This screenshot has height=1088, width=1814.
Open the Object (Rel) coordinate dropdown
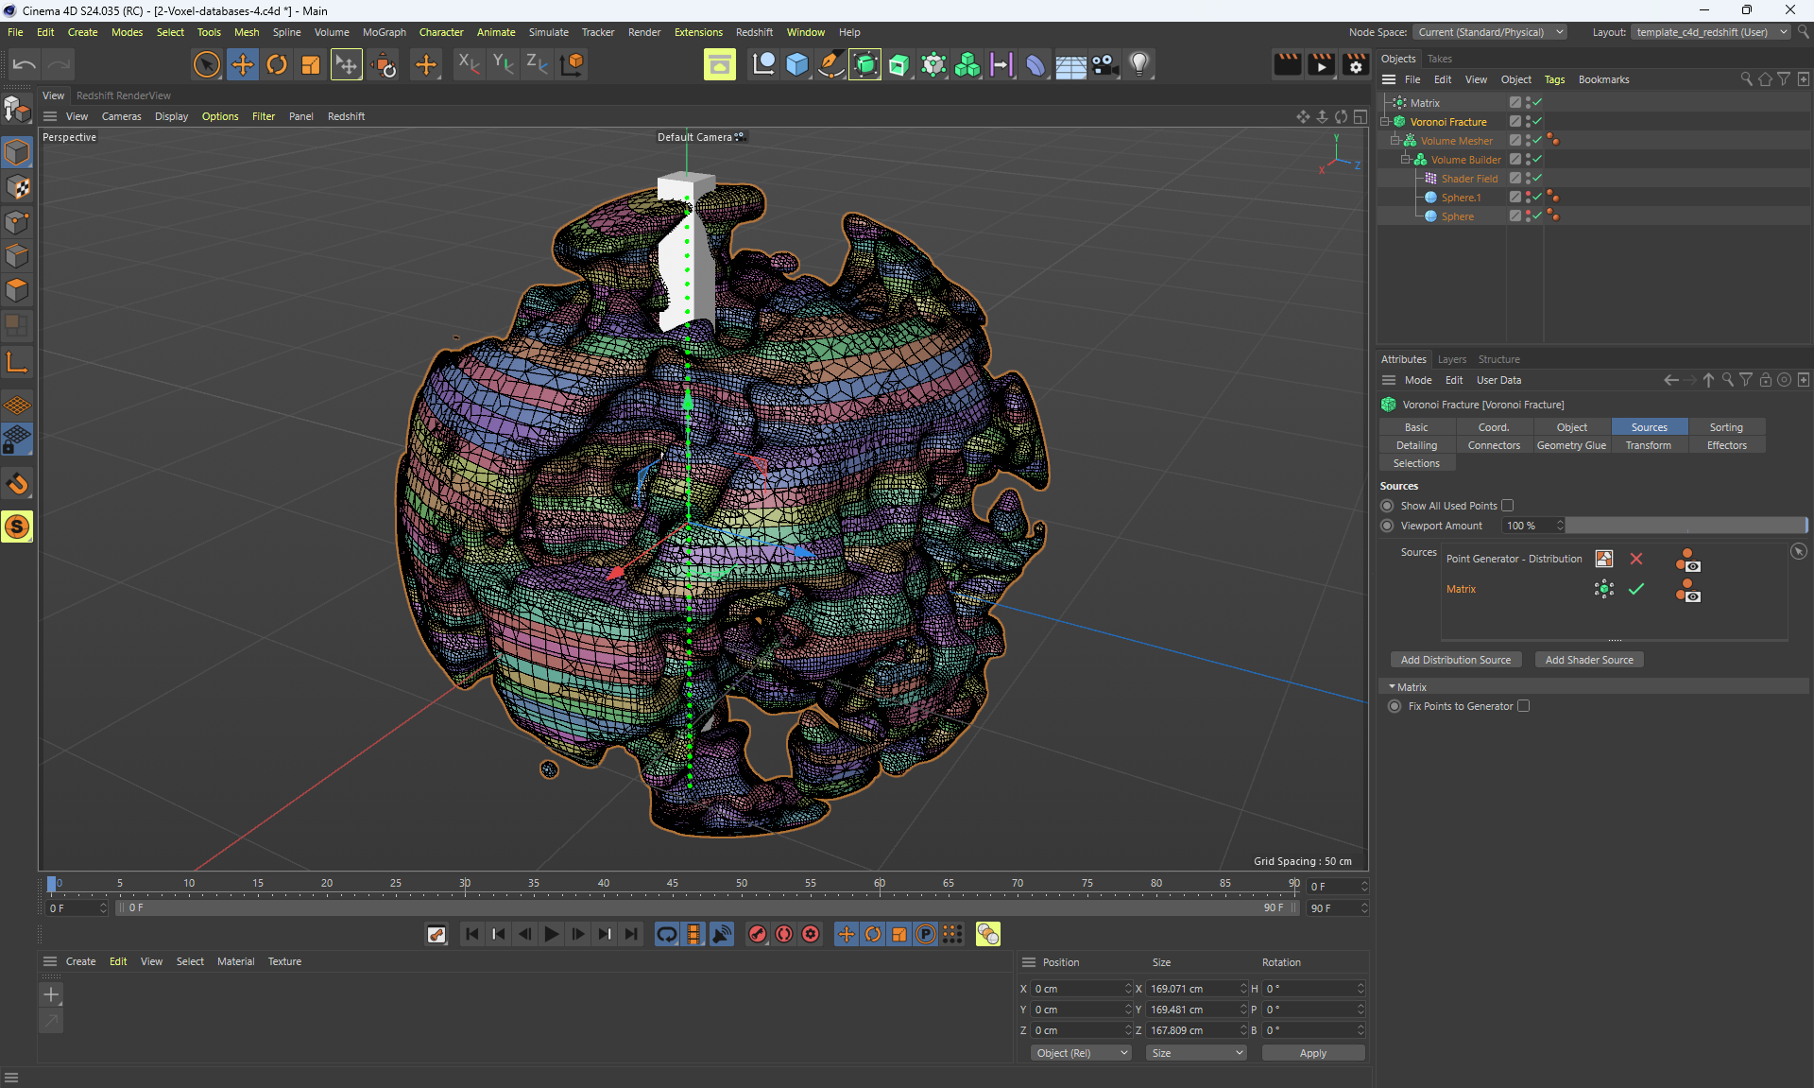[x=1081, y=1053]
